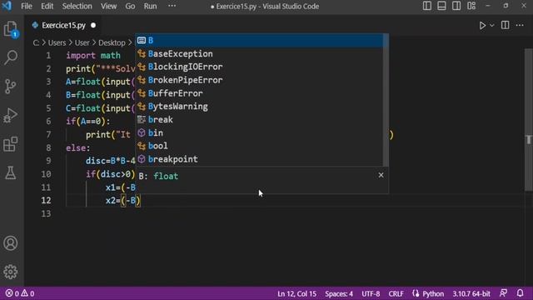Open the View menu

[x=108, y=6]
